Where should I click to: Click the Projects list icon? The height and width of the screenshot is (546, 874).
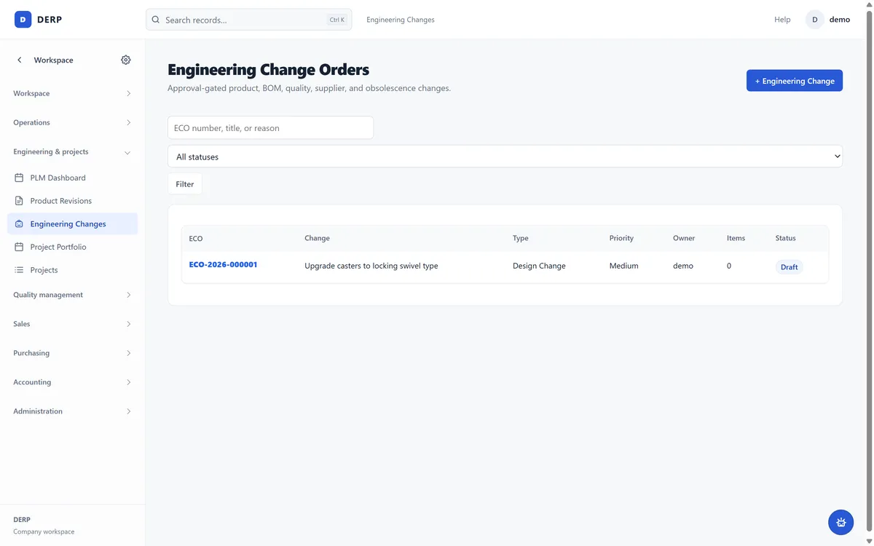point(19,269)
